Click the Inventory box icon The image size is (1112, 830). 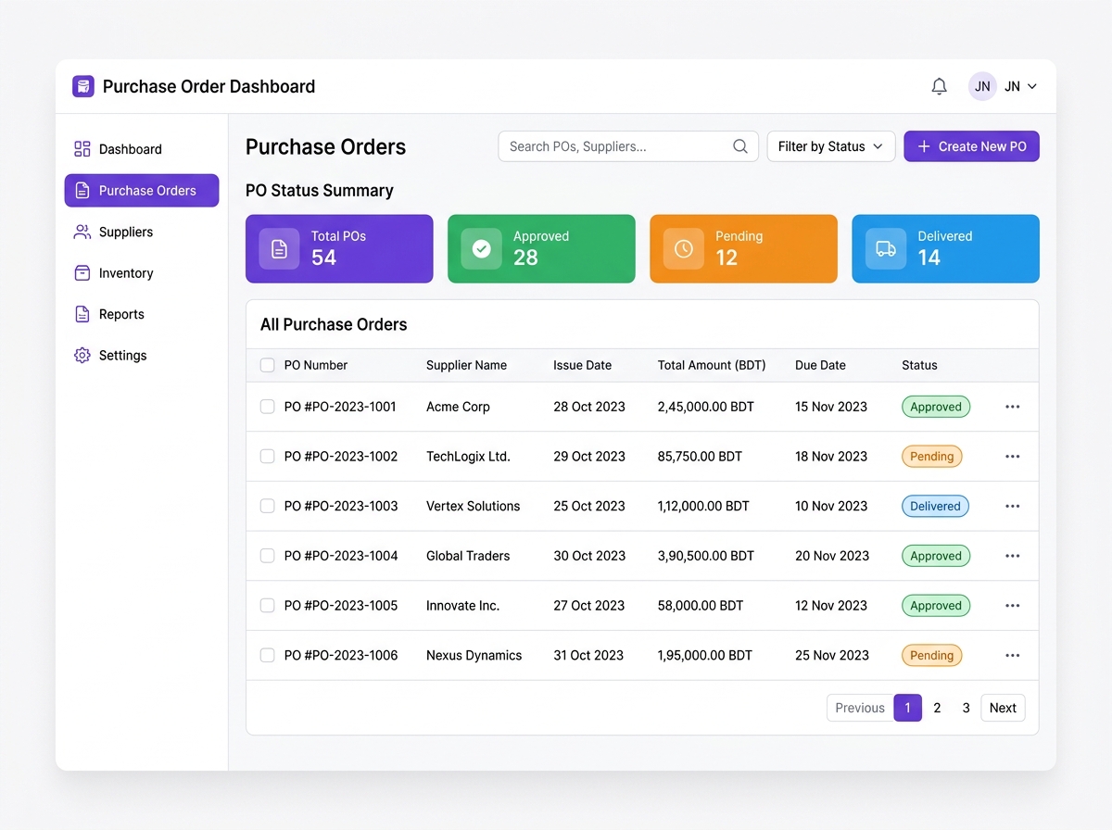click(82, 273)
